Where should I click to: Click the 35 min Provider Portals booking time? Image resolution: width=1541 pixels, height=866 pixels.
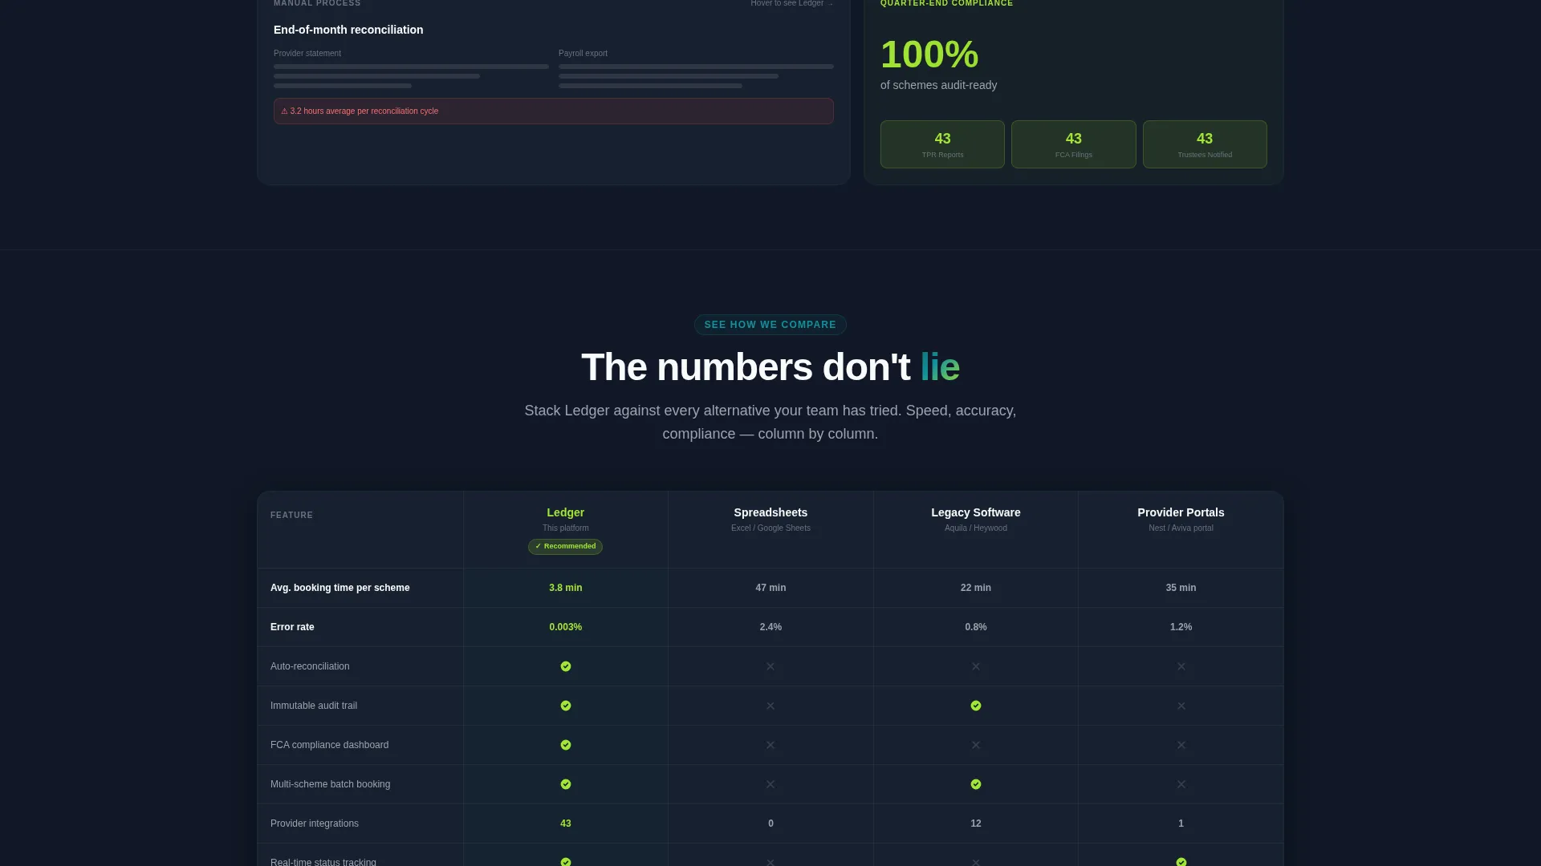(x=1181, y=588)
